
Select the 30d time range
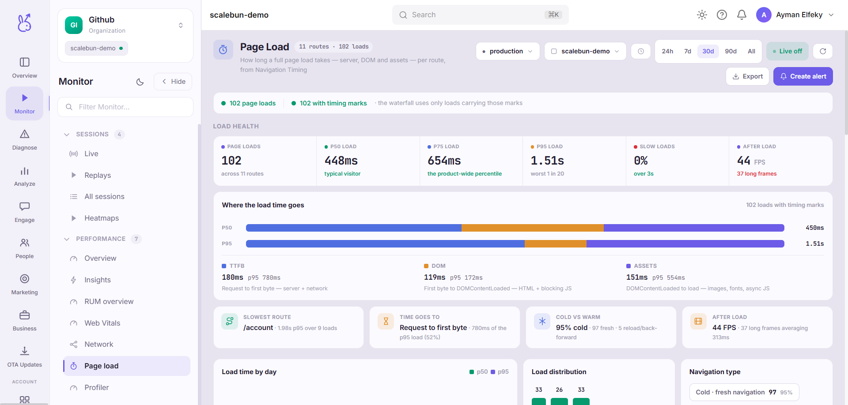click(708, 51)
